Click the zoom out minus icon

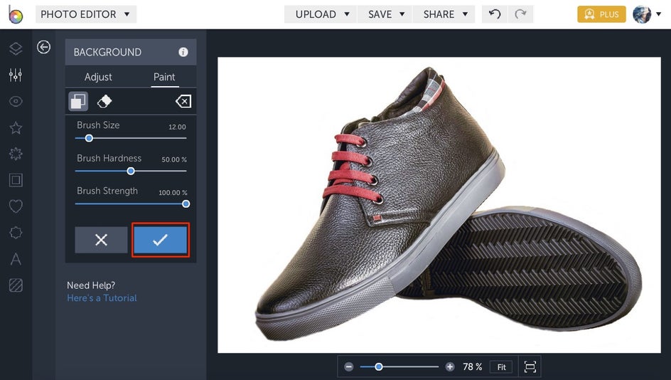[x=349, y=366]
